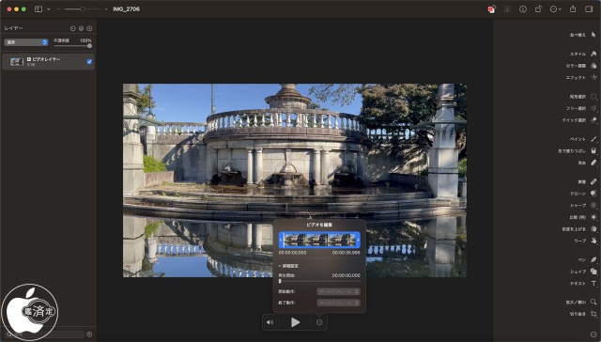Screen dimensions: 601x342
Task: Click the zoom slider in title bar
Action: pyautogui.click(x=83, y=9)
